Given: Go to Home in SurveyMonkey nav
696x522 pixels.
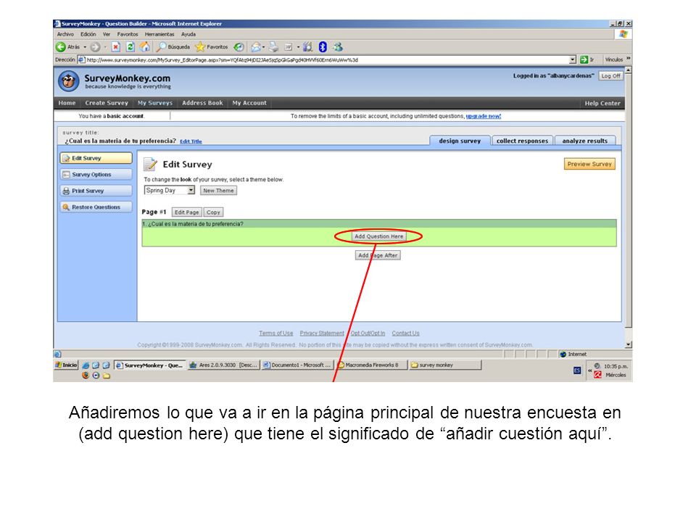Looking at the screenshot, I should (x=67, y=103).
